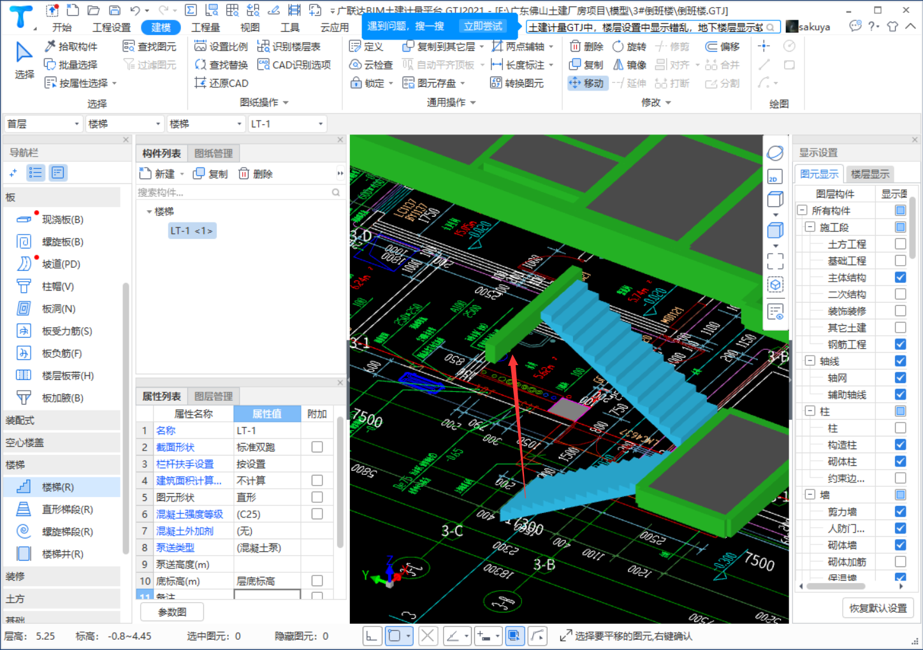Open the 工程设置 ribbon tab
This screenshot has height=650, width=923.
pos(112,27)
